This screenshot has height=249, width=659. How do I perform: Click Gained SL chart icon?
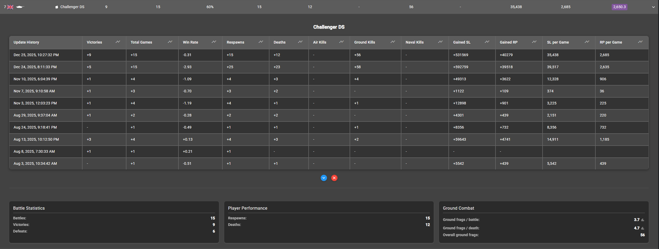click(x=487, y=42)
